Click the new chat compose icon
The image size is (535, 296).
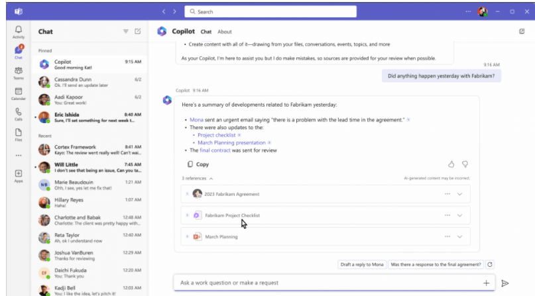pyautogui.click(x=137, y=31)
